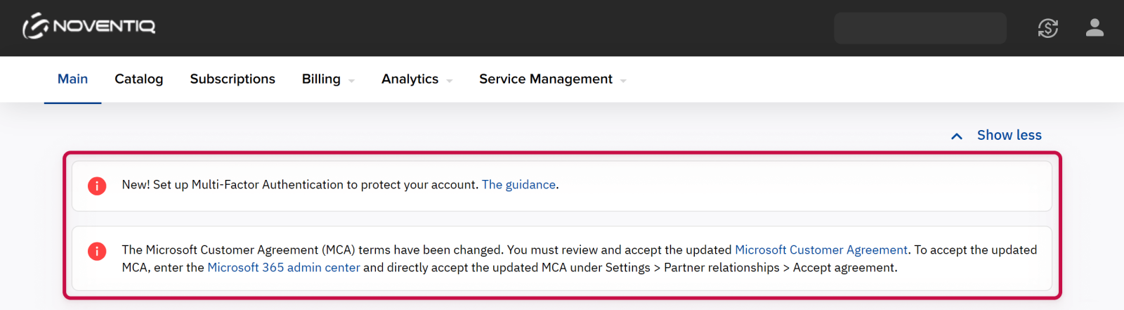The image size is (1124, 310).
Task: Open the currency exchange refresh icon
Action: tap(1047, 28)
